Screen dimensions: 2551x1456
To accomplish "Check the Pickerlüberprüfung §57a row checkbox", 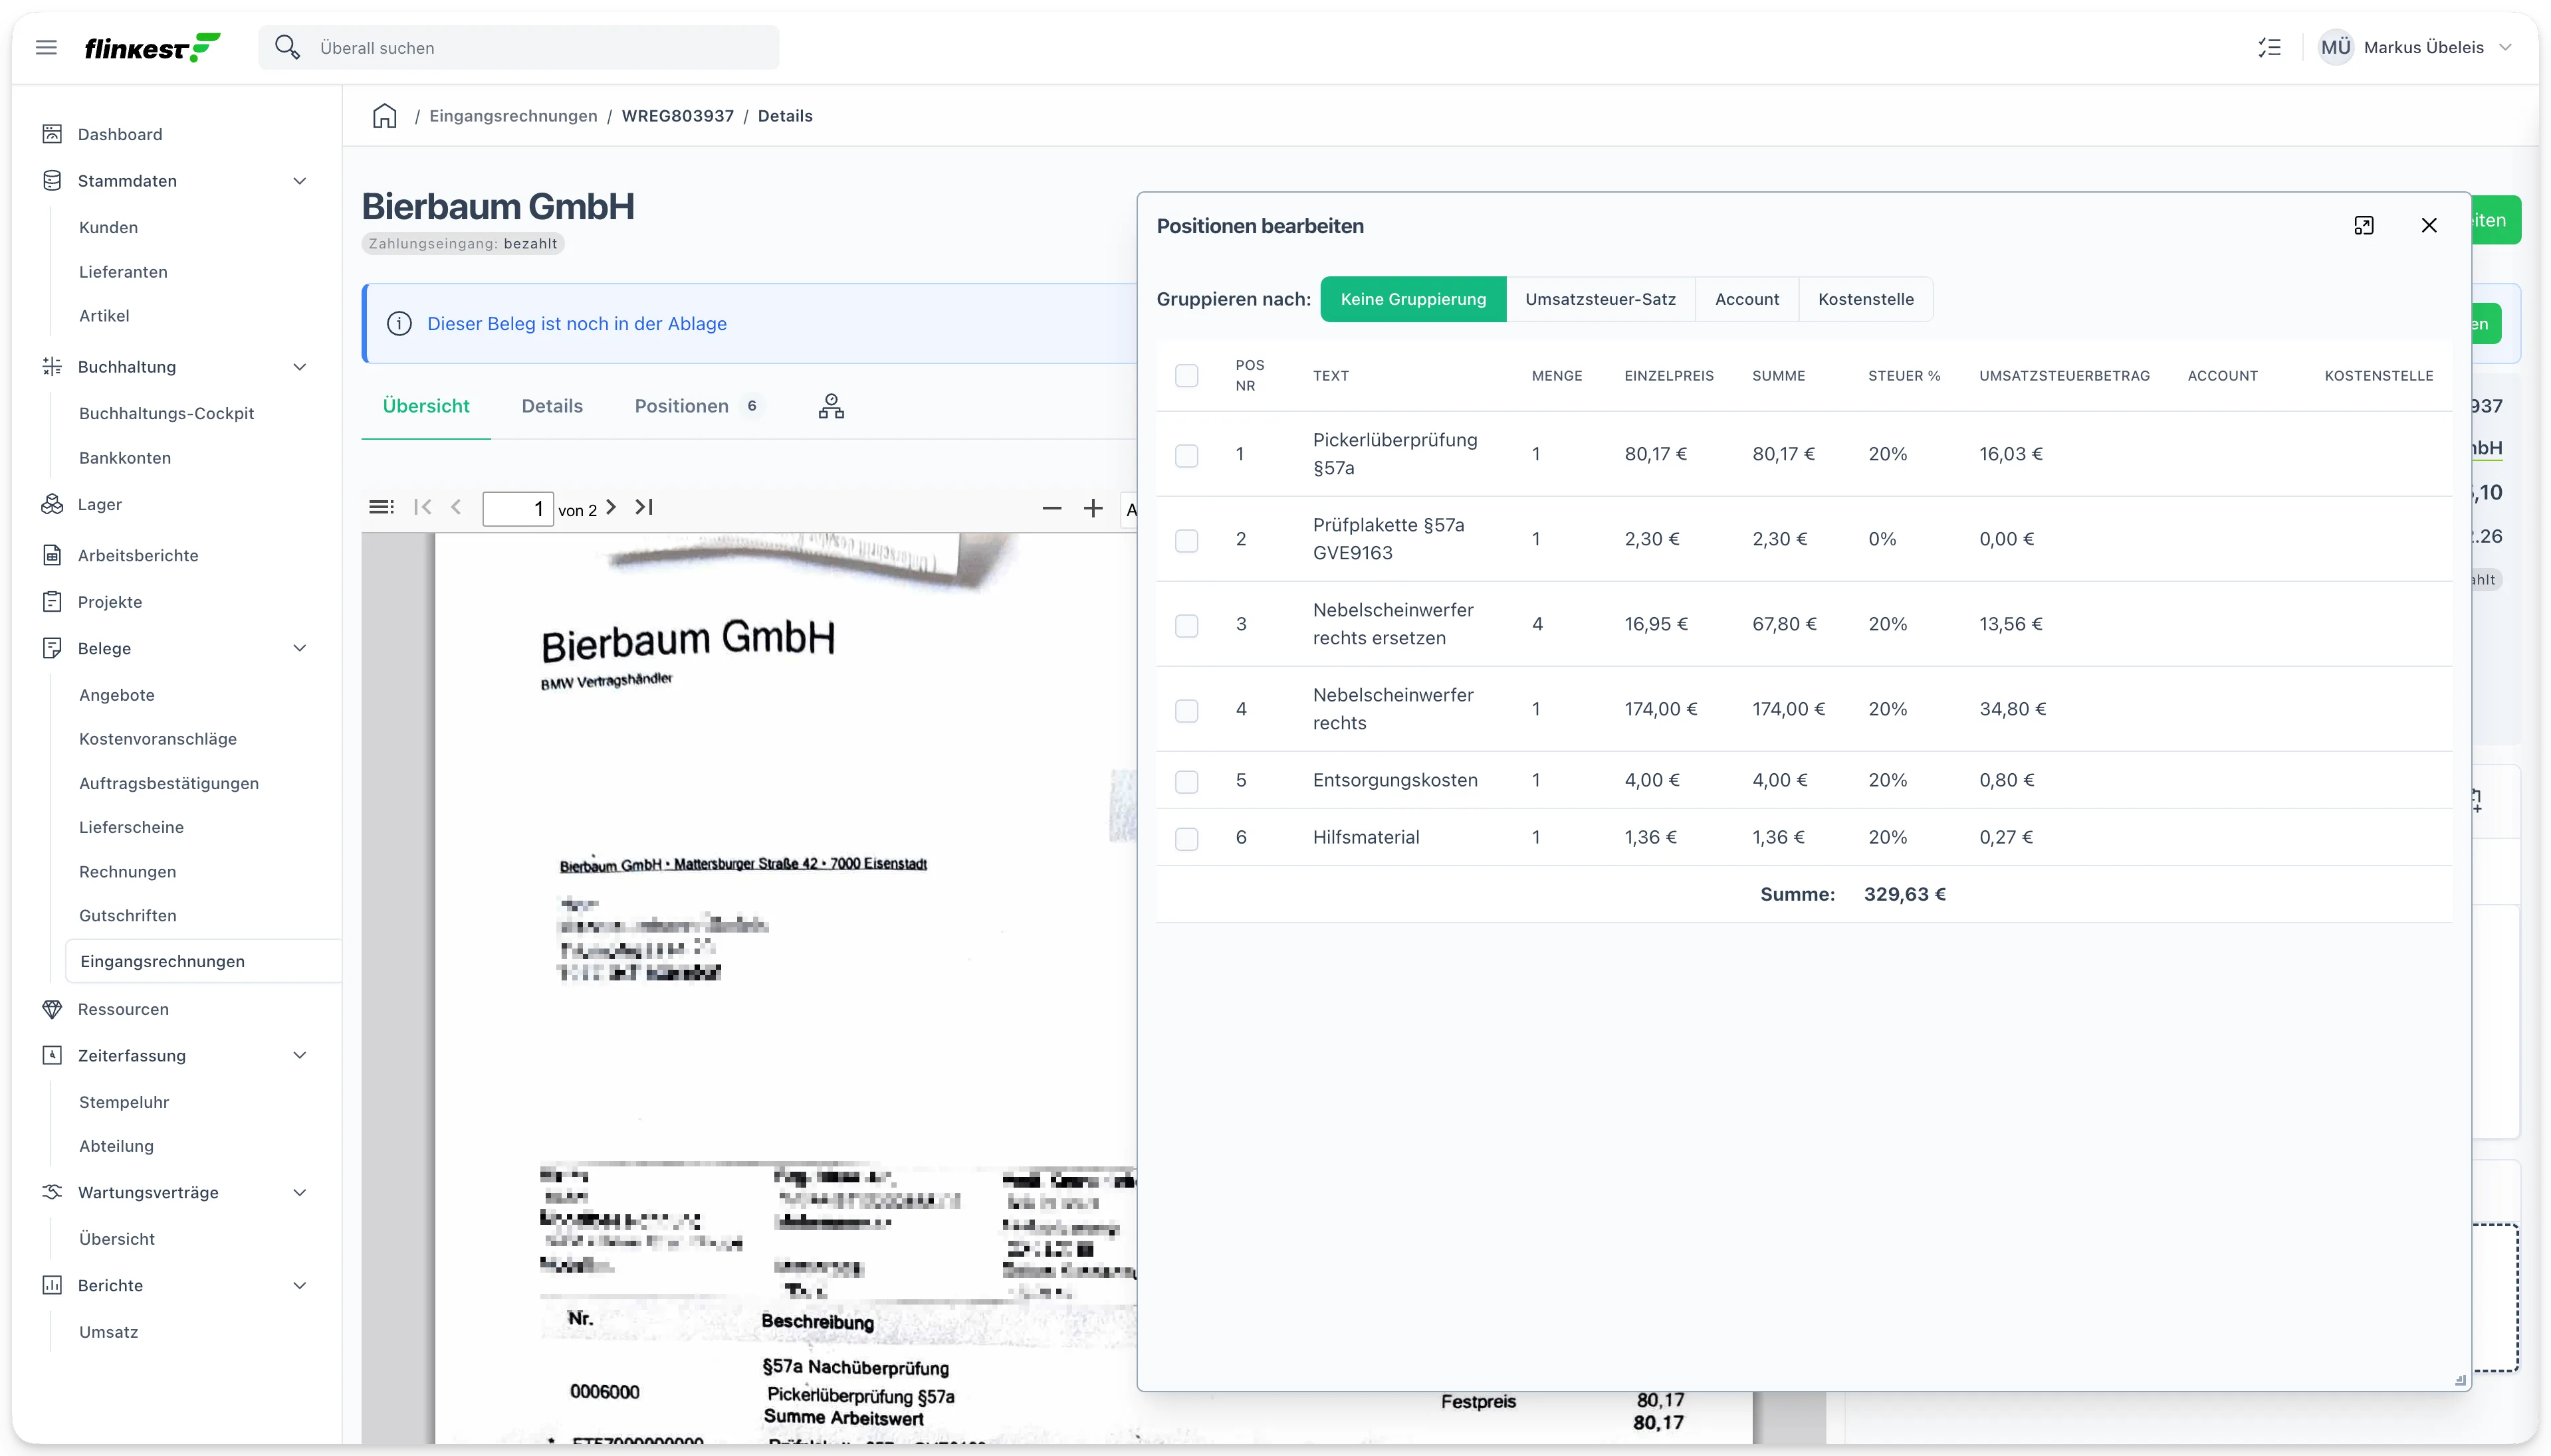I will point(1186,455).
